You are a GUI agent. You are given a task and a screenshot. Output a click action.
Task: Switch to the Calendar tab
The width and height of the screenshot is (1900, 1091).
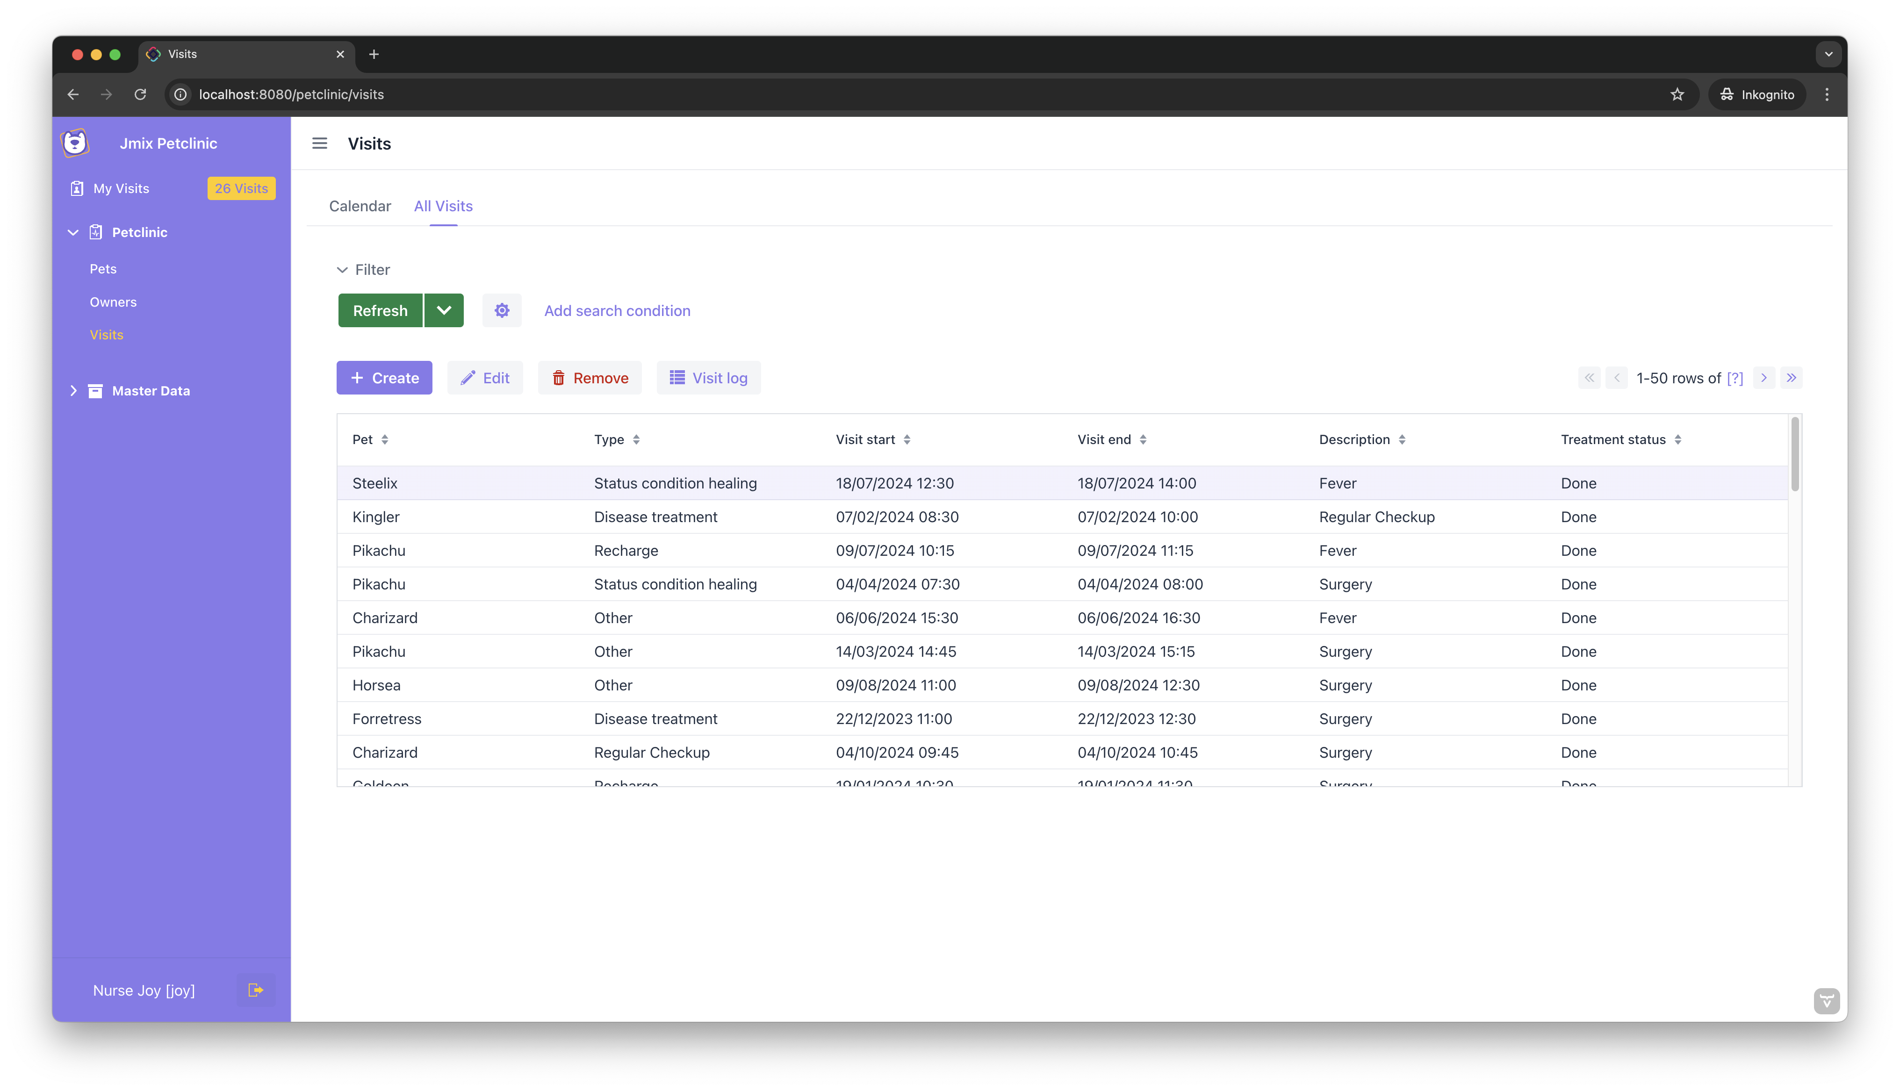point(360,206)
